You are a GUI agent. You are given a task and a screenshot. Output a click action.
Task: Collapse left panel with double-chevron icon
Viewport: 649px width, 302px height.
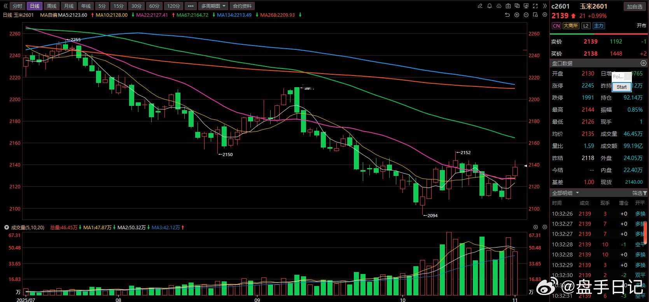[x=5, y=6]
